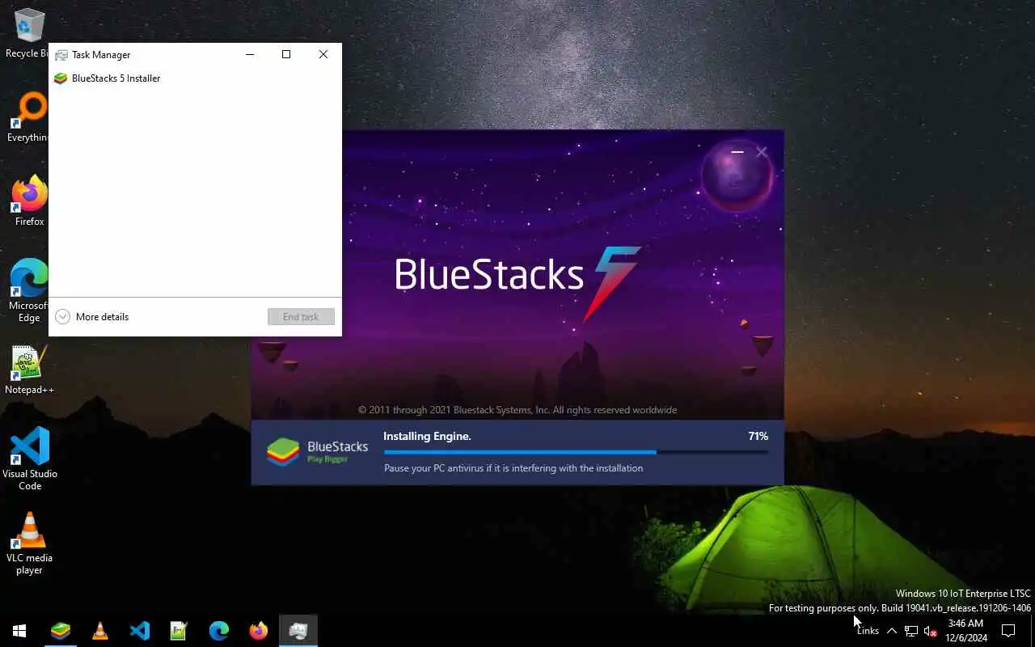Viewport: 1035px width, 647px height.
Task: Click the BlueStacks taskbar icon
Action: 61,631
